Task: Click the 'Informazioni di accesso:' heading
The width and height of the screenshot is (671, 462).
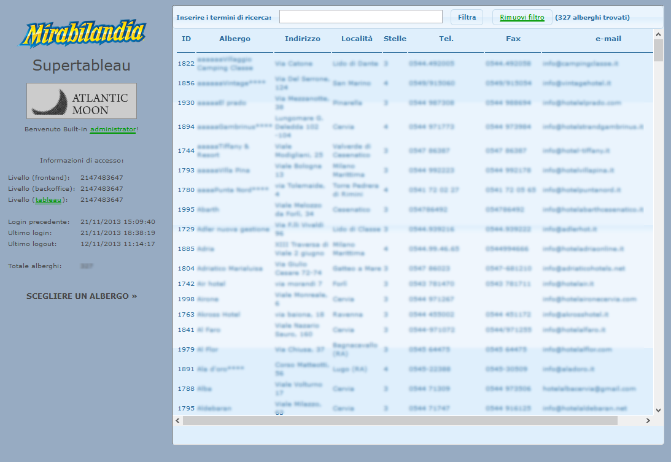Action: [x=82, y=160]
